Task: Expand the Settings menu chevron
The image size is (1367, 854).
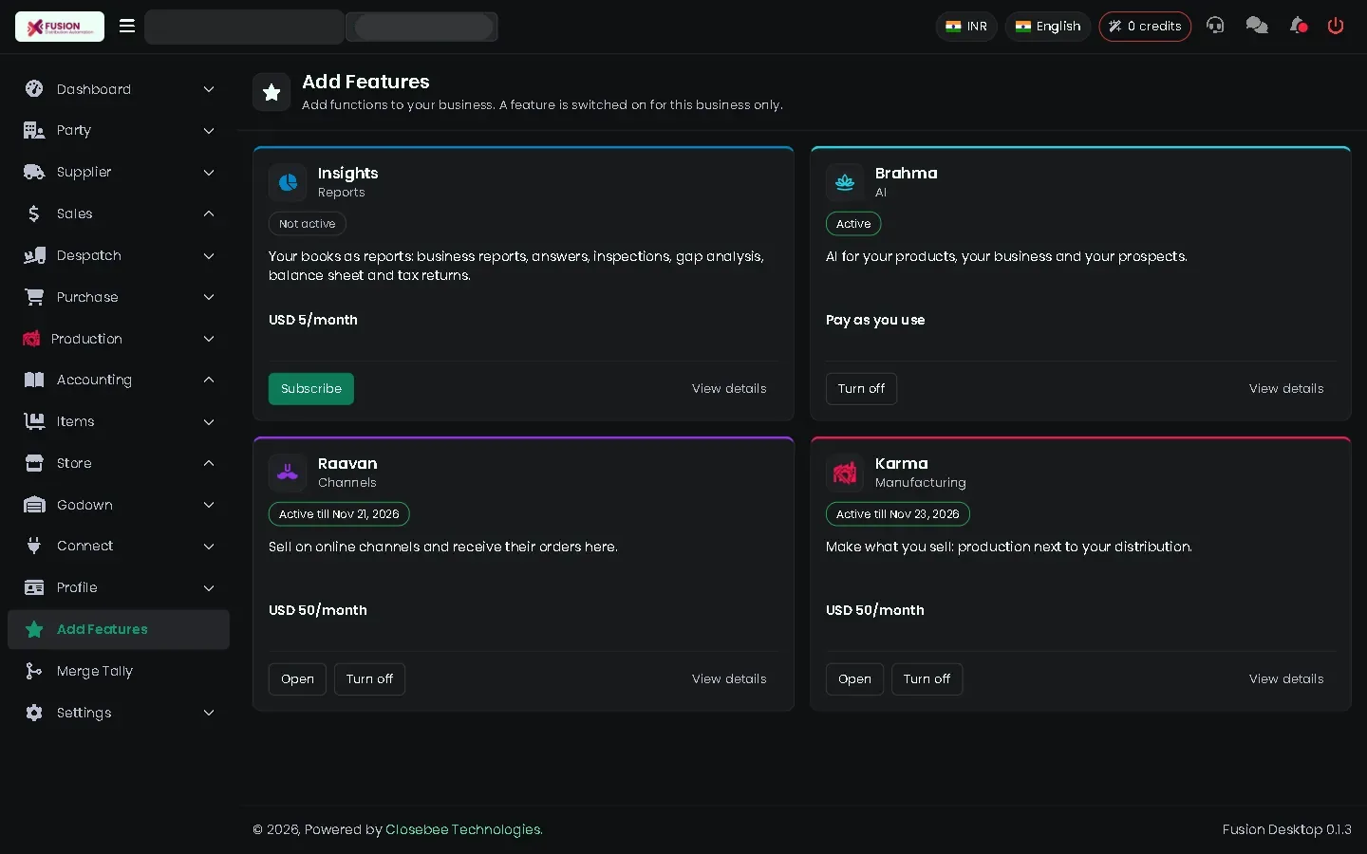Action: (209, 713)
